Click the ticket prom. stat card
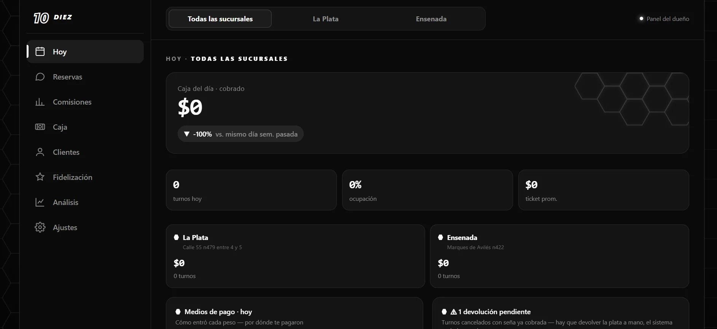The image size is (717, 329). pos(604,190)
